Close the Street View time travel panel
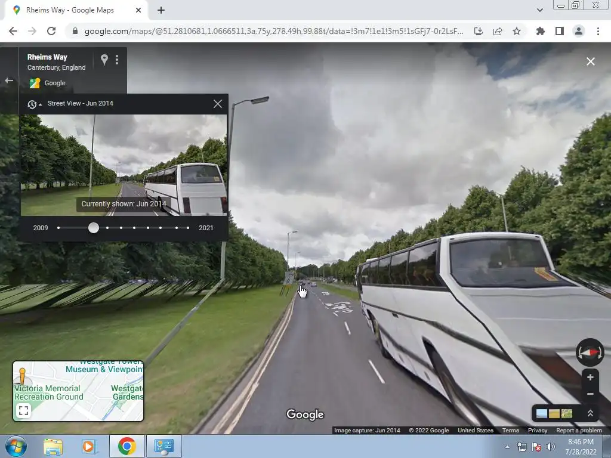Viewport: 611px width, 458px height. [x=218, y=104]
